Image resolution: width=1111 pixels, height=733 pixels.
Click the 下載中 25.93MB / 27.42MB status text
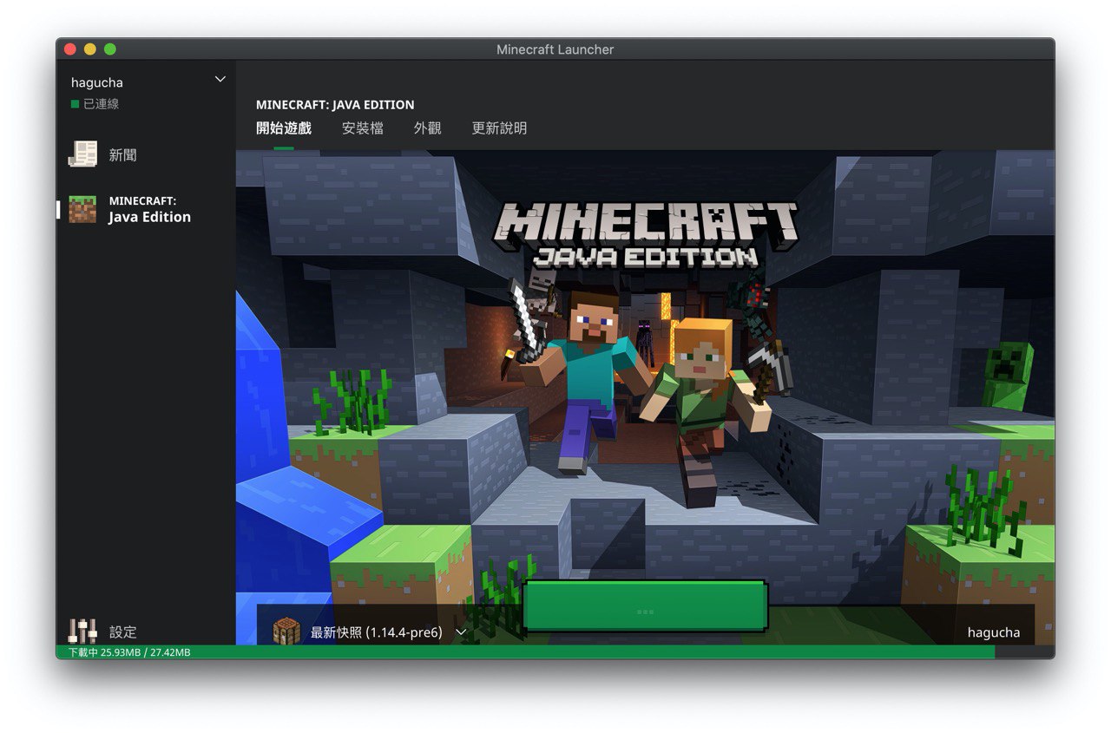click(x=128, y=652)
